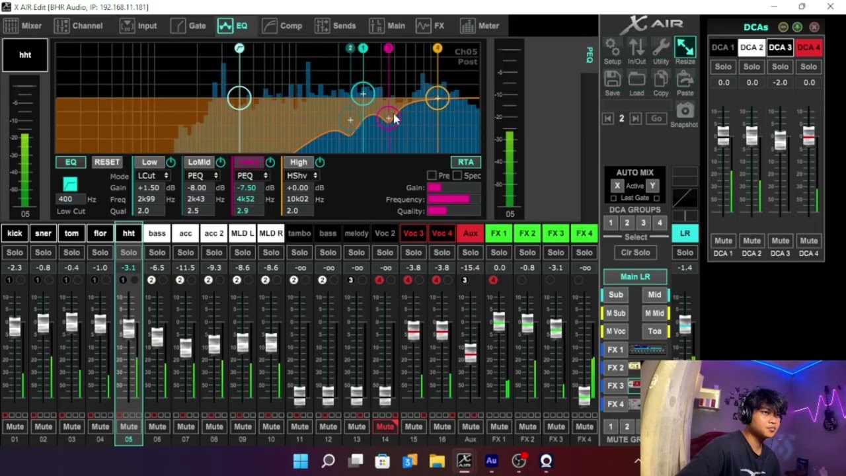
Task: Open Low band mode dropdown LCut
Action: (153, 176)
